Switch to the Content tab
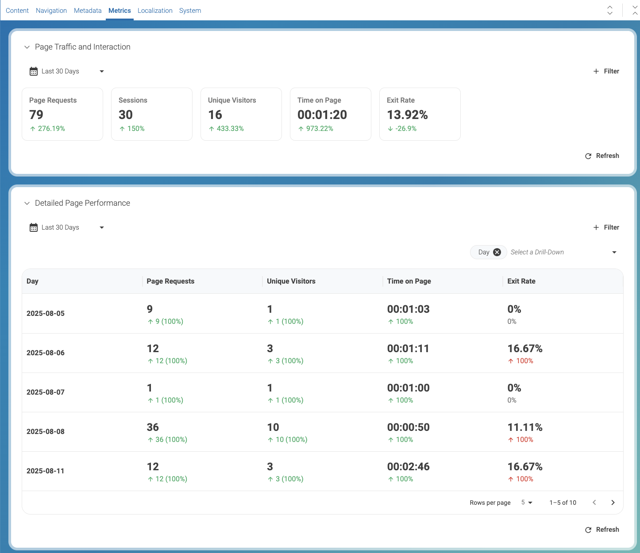 pos(17,10)
